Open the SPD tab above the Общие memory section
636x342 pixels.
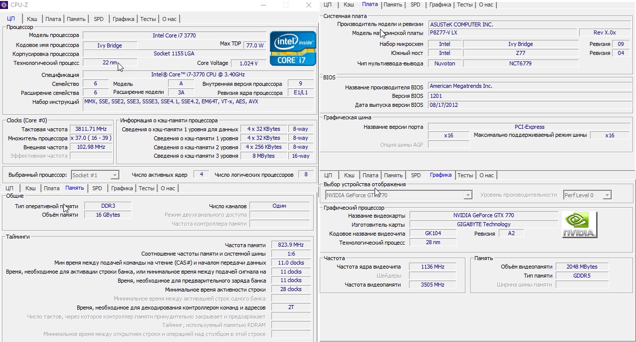tap(97, 188)
